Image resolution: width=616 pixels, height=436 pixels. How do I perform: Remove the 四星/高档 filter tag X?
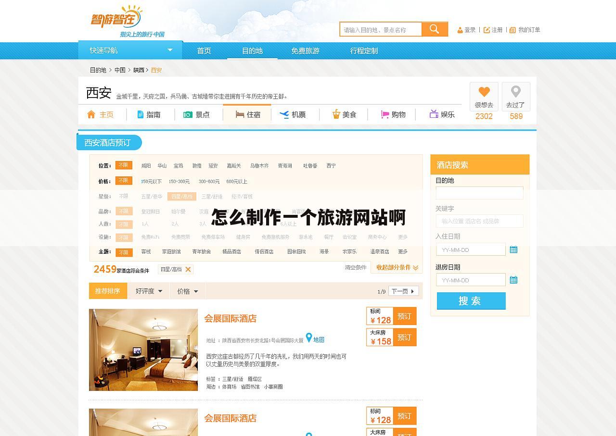(x=188, y=269)
